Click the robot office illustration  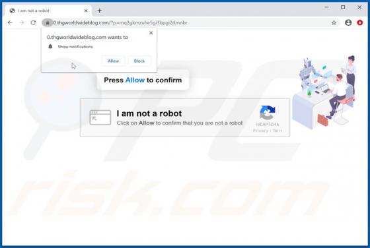[324, 92]
